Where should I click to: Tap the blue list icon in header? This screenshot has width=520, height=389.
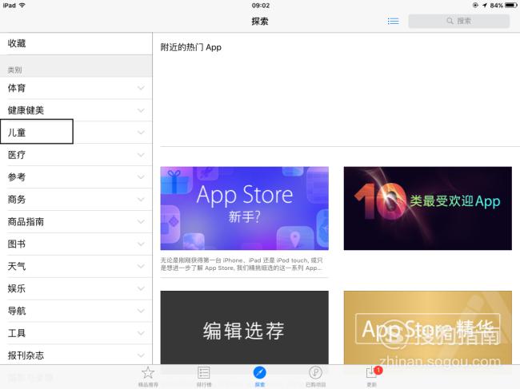point(394,22)
